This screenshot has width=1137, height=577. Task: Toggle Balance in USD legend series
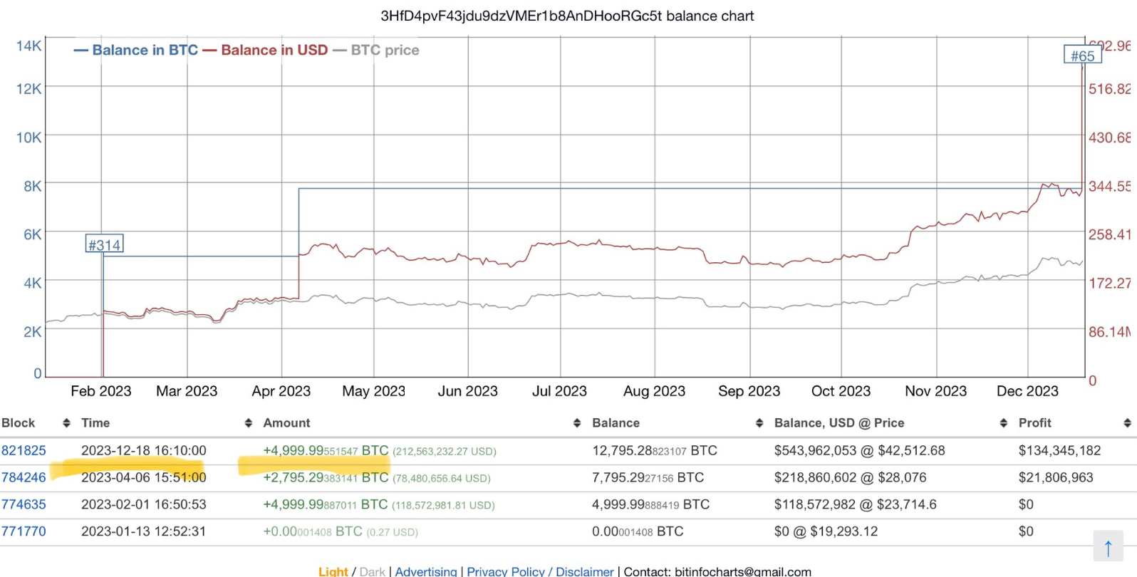(265, 51)
